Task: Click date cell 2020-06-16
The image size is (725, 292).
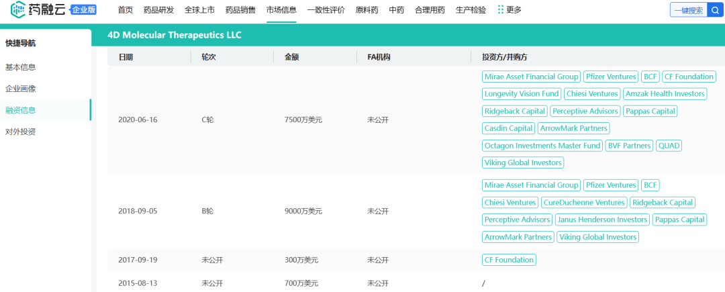Action: coord(138,120)
